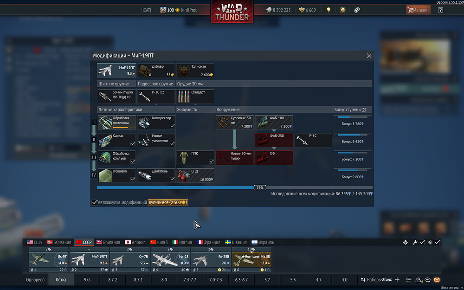Select the ФАБ-100 bomb modification
Image resolution: width=464 pixels, height=290 pixels.
click(274, 122)
